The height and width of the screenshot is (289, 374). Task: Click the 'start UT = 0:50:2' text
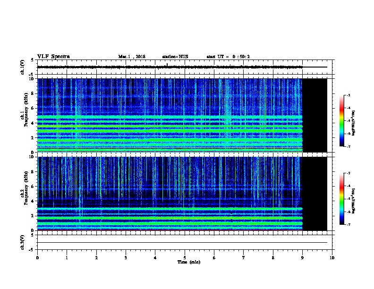coord(228,57)
